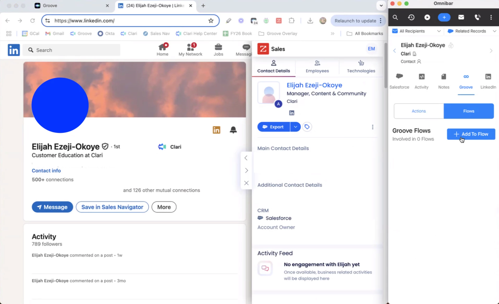Open the Sales Nav bookmark
The width and height of the screenshot is (499, 304).
pos(156,33)
